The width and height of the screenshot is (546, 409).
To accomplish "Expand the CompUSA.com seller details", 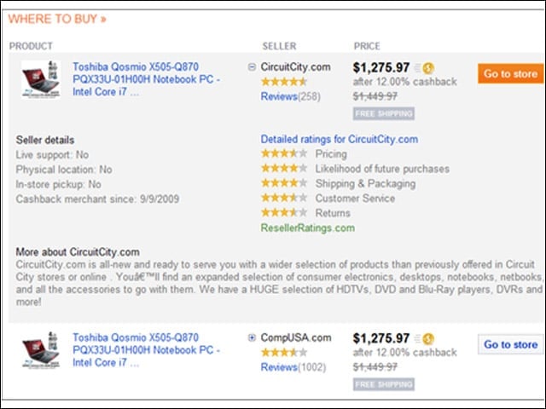I will 252,337.
